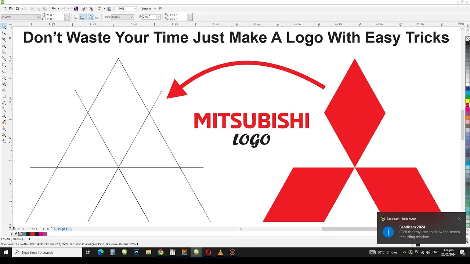
Task: Pick magenta swatch in document palette
Action: (41, 234)
